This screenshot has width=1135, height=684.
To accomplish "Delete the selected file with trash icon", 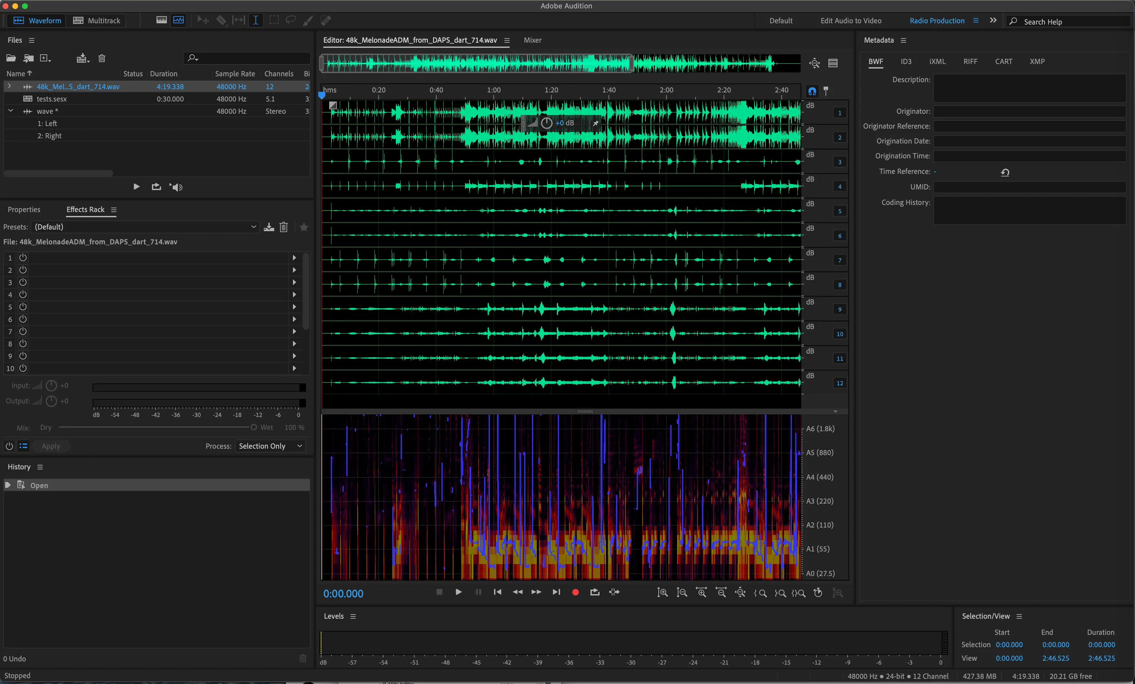I will pos(102,58).
